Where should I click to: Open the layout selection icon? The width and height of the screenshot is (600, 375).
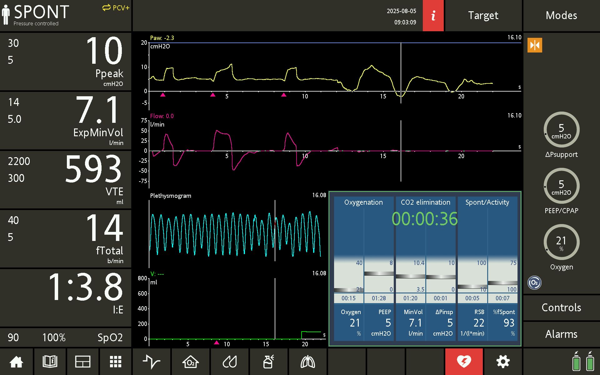pos(83,362)
